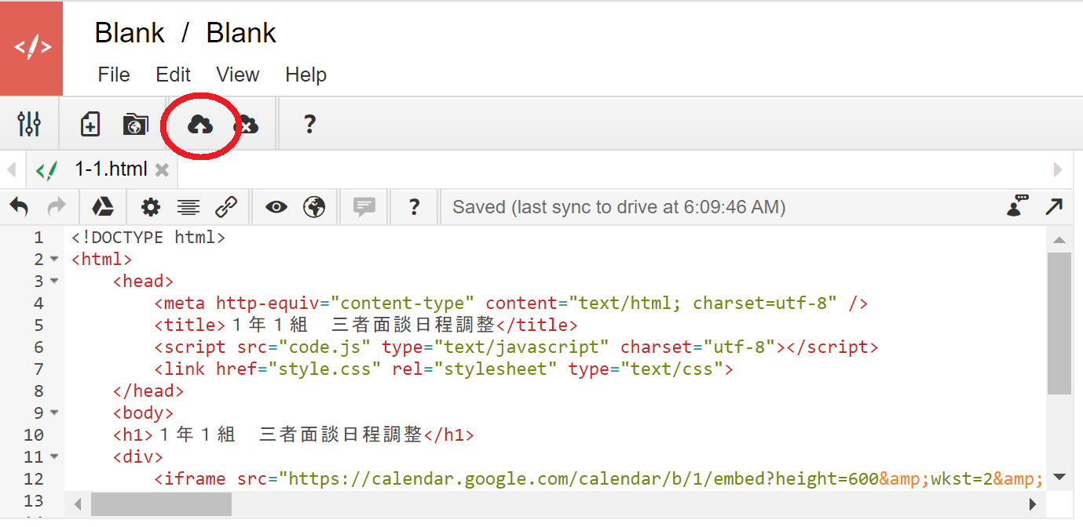Open the sliders settings panel icon
The width and height of the screenshot is (1083, 527).
pos(29,124)
